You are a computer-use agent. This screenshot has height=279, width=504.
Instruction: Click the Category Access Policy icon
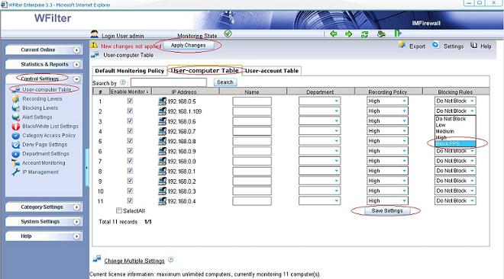(x=16, y=136)
